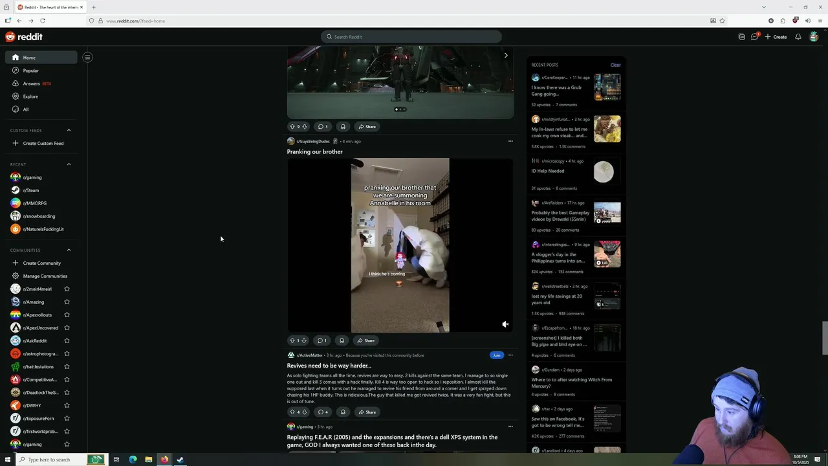Favorite r/AskReddit with star
Image resolution: width=828 pixels, height=466 pixels.
point(67,340)
